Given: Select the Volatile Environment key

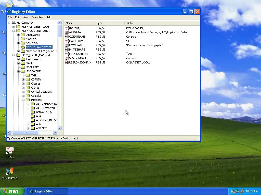Looking at the screenshot, I should point(39,47).
